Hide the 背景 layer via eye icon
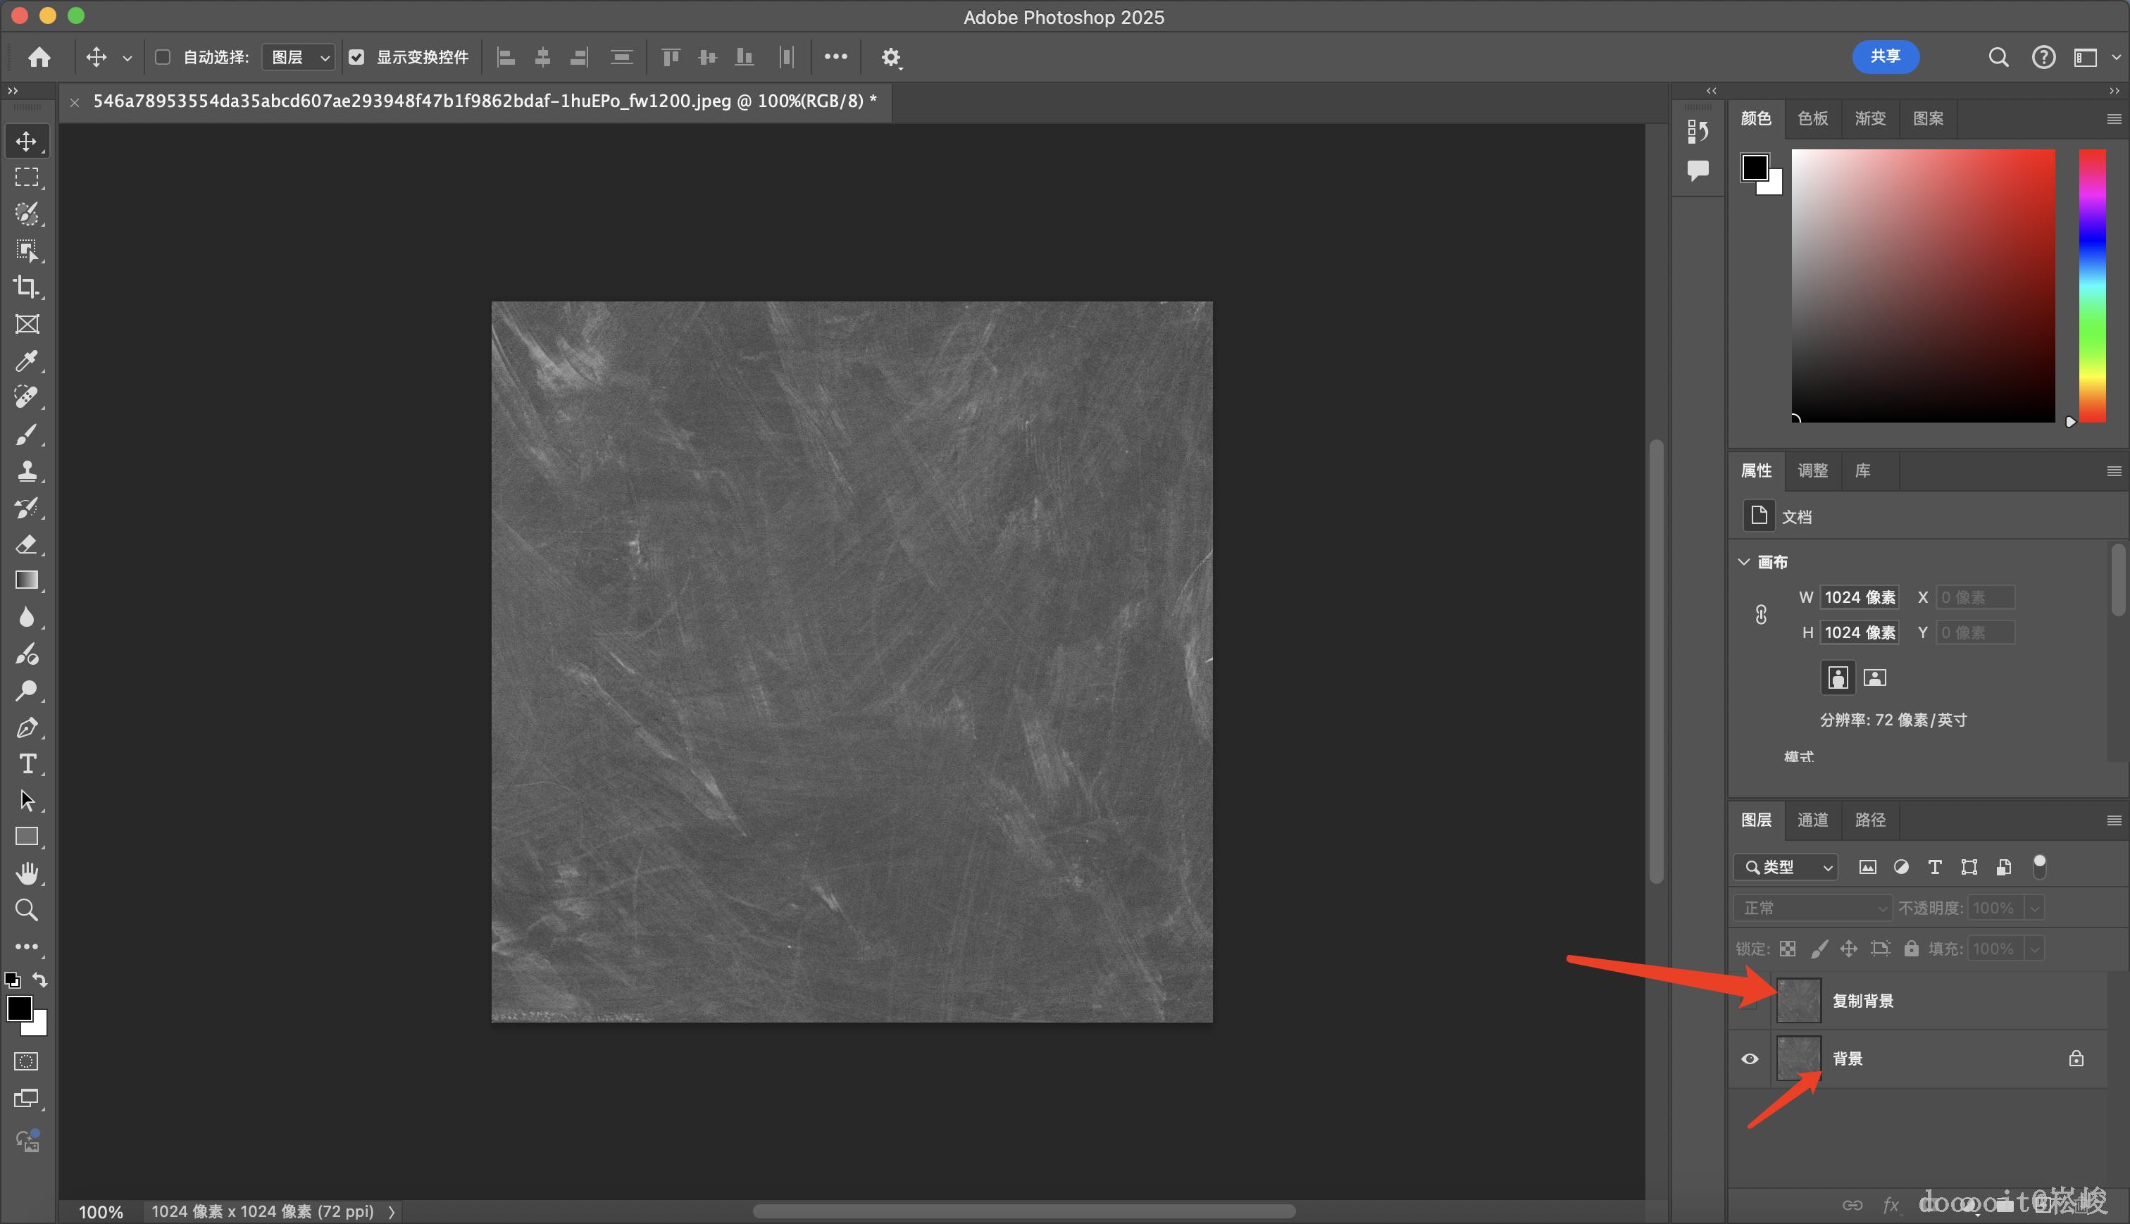 point(1749,1058)
